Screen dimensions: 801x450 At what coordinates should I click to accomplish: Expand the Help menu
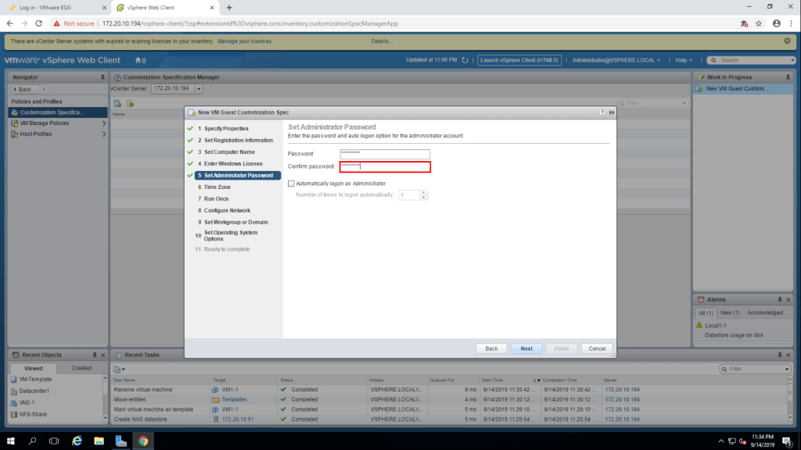click(x=685, y=60)
